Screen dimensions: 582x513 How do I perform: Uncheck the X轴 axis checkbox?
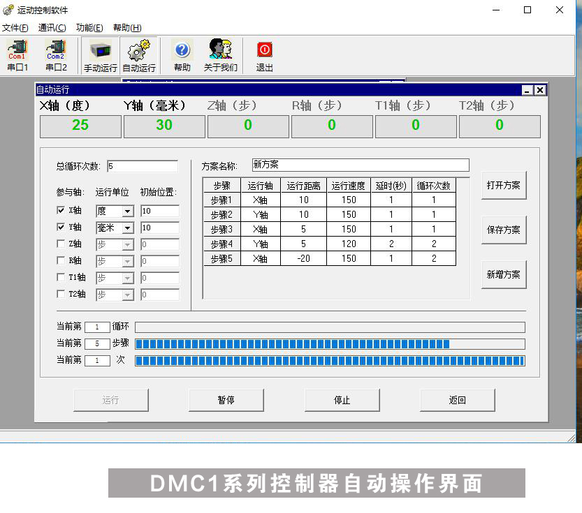(x=61, y=210)
